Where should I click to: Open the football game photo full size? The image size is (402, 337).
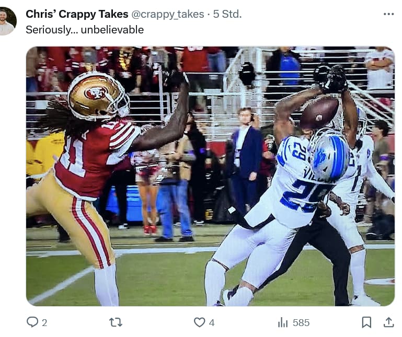210,176
